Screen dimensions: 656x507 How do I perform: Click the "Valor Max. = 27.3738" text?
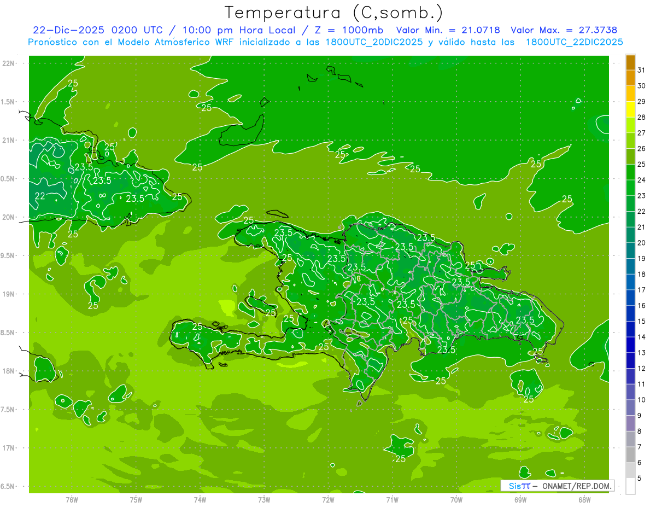pos(564,30)
